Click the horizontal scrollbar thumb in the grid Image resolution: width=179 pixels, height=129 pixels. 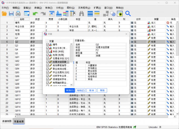[92, 116]
